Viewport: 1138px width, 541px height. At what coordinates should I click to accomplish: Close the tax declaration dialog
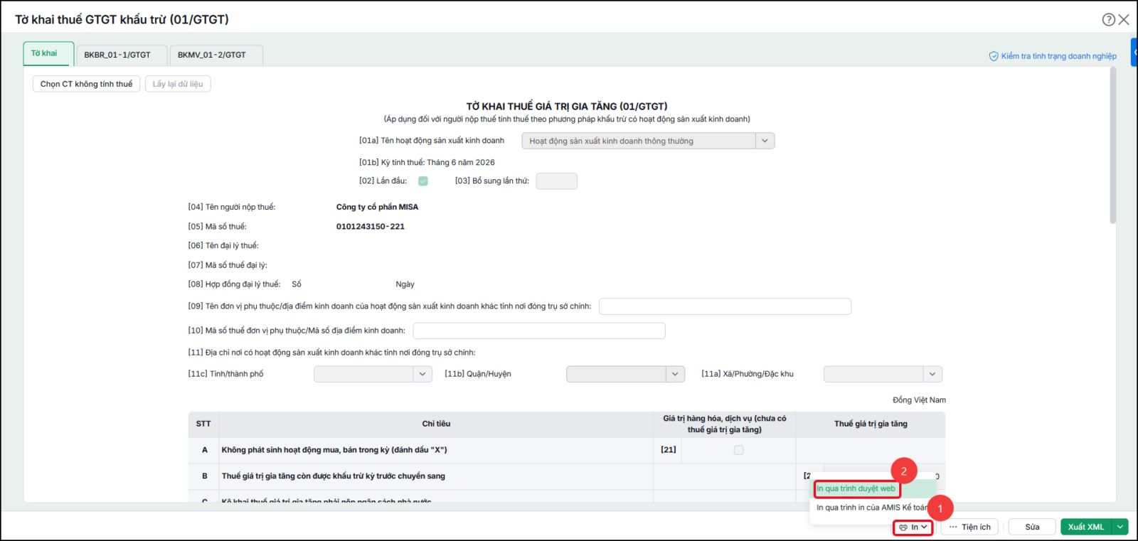1124,19
